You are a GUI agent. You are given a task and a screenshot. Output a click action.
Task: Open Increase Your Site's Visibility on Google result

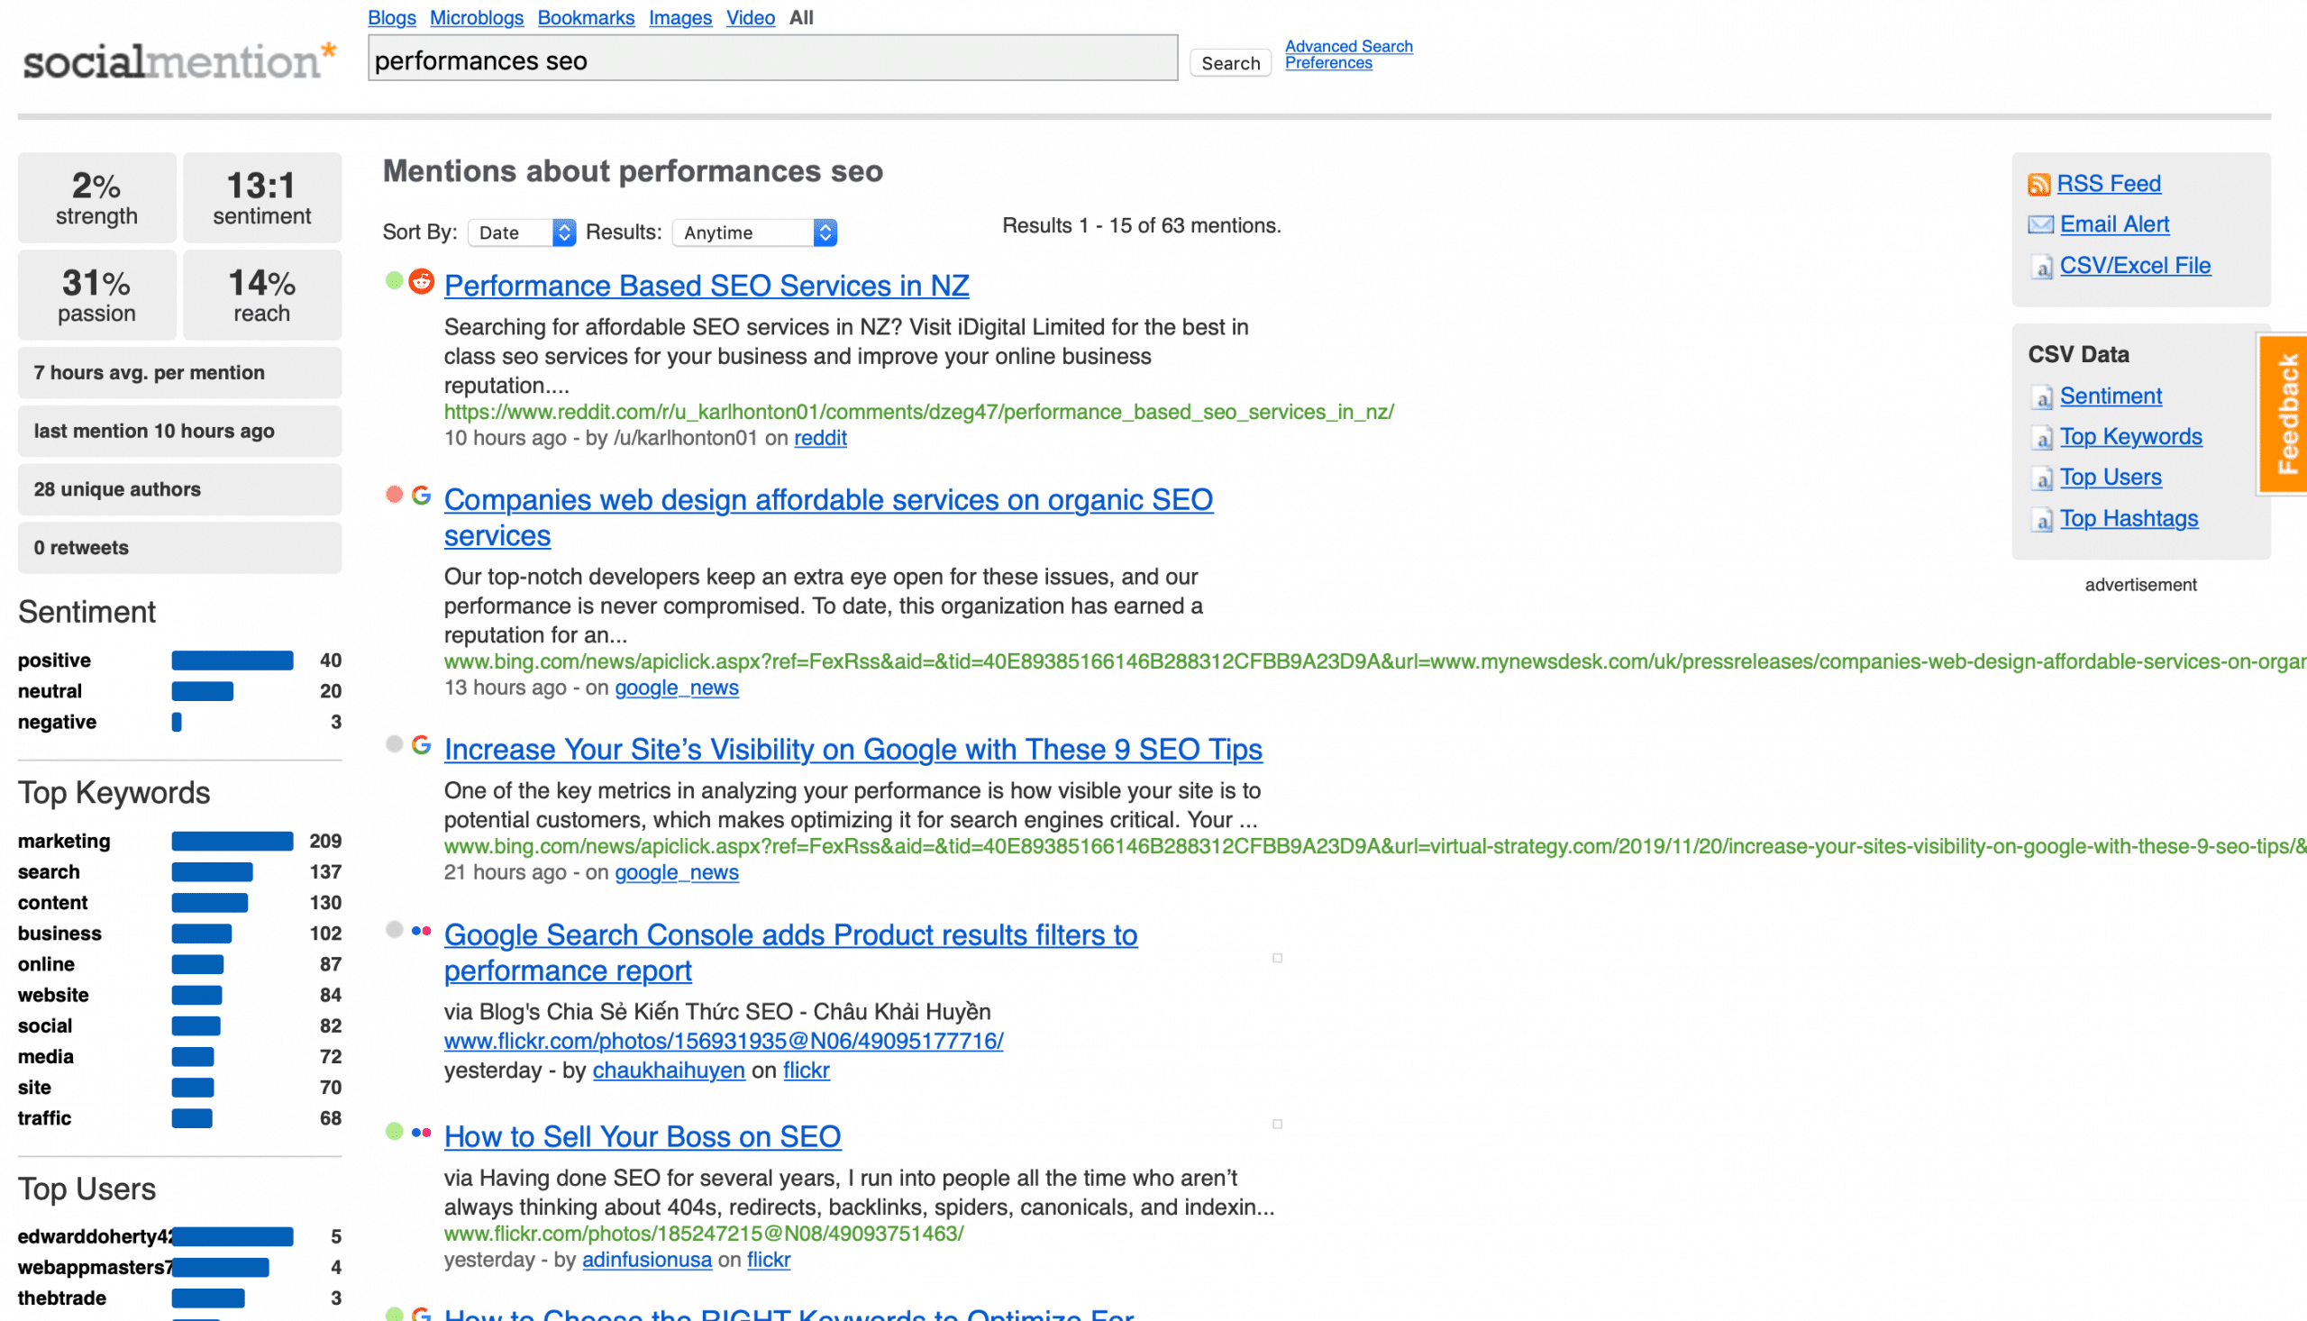[853, 750]
